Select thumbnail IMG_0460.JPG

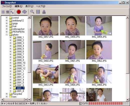pos(46,50)
